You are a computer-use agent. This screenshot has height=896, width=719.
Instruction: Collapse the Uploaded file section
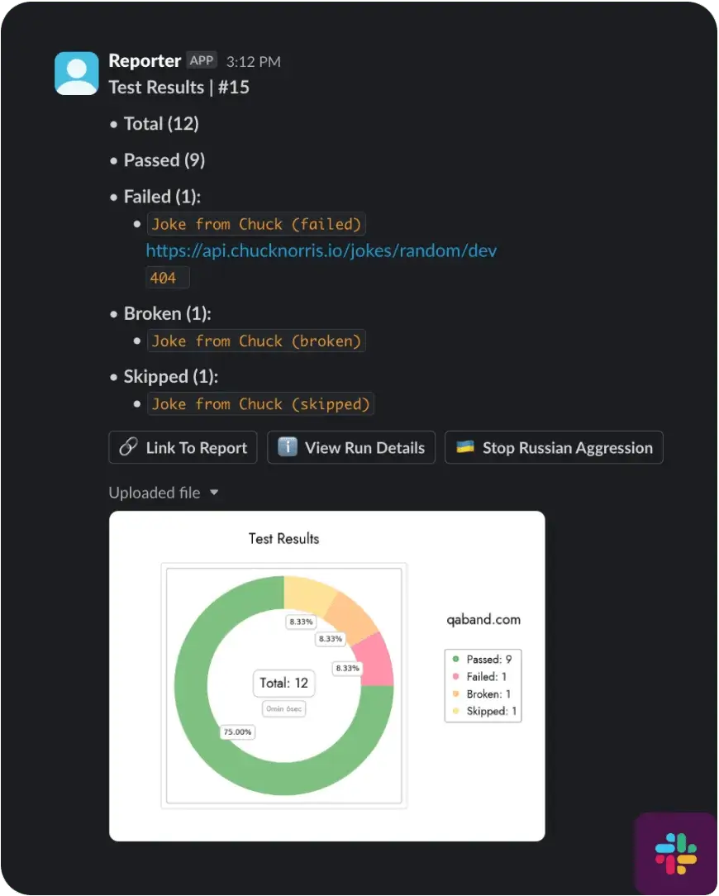pyautogui.click(x=214, y=493)
